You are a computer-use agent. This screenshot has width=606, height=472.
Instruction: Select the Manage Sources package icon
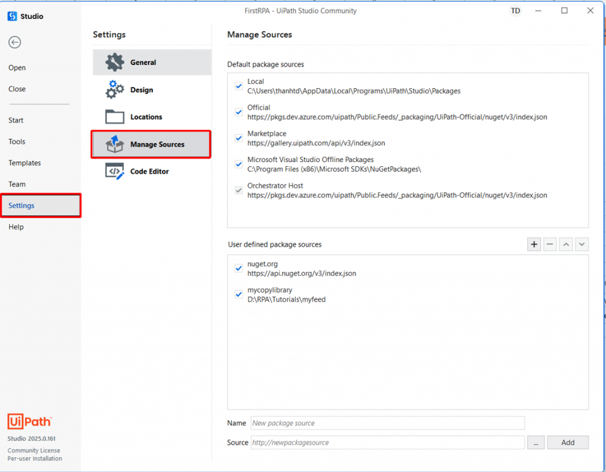click(114, 144)
